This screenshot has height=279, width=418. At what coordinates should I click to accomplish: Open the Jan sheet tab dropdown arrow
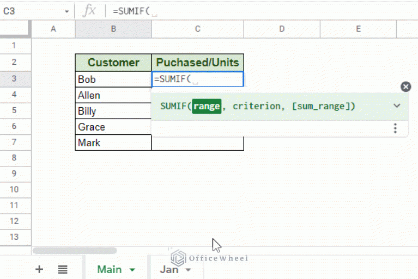189,270
